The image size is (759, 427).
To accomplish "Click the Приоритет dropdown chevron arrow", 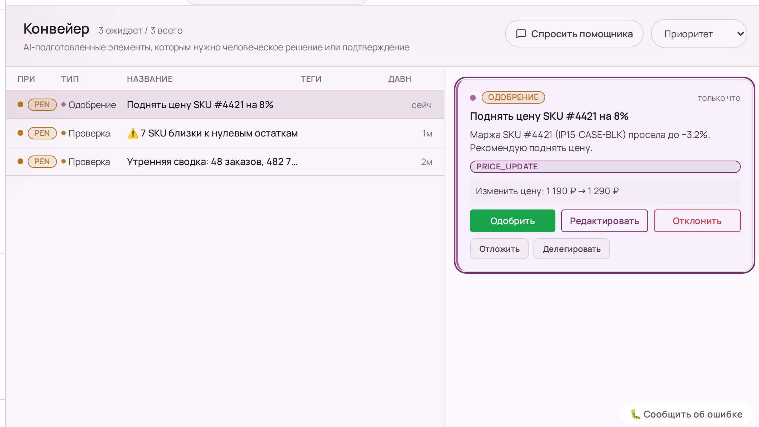I will tap(740, 34).
